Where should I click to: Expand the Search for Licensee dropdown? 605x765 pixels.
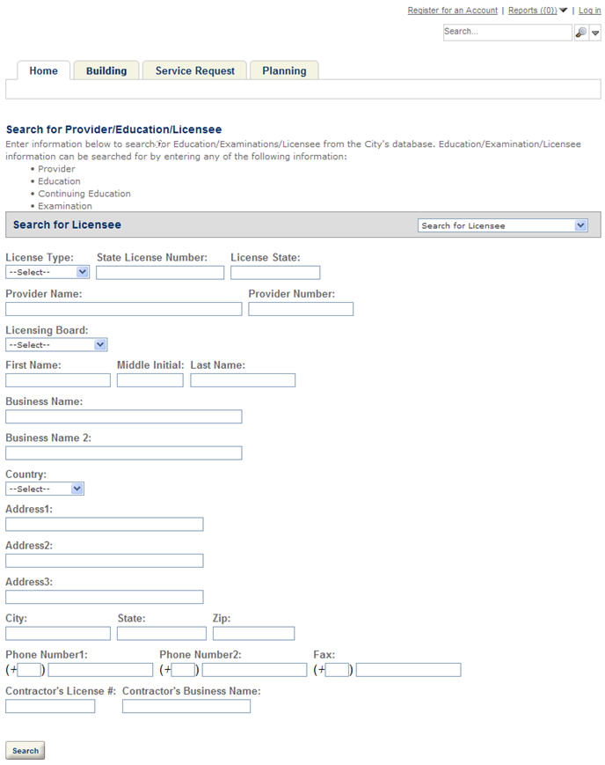[502, 225]
